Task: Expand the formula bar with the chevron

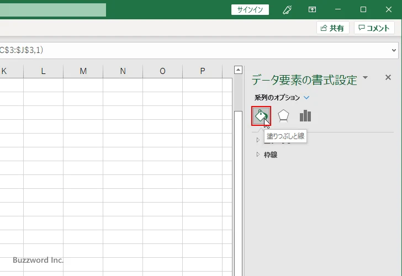Action: coord(394,50)
